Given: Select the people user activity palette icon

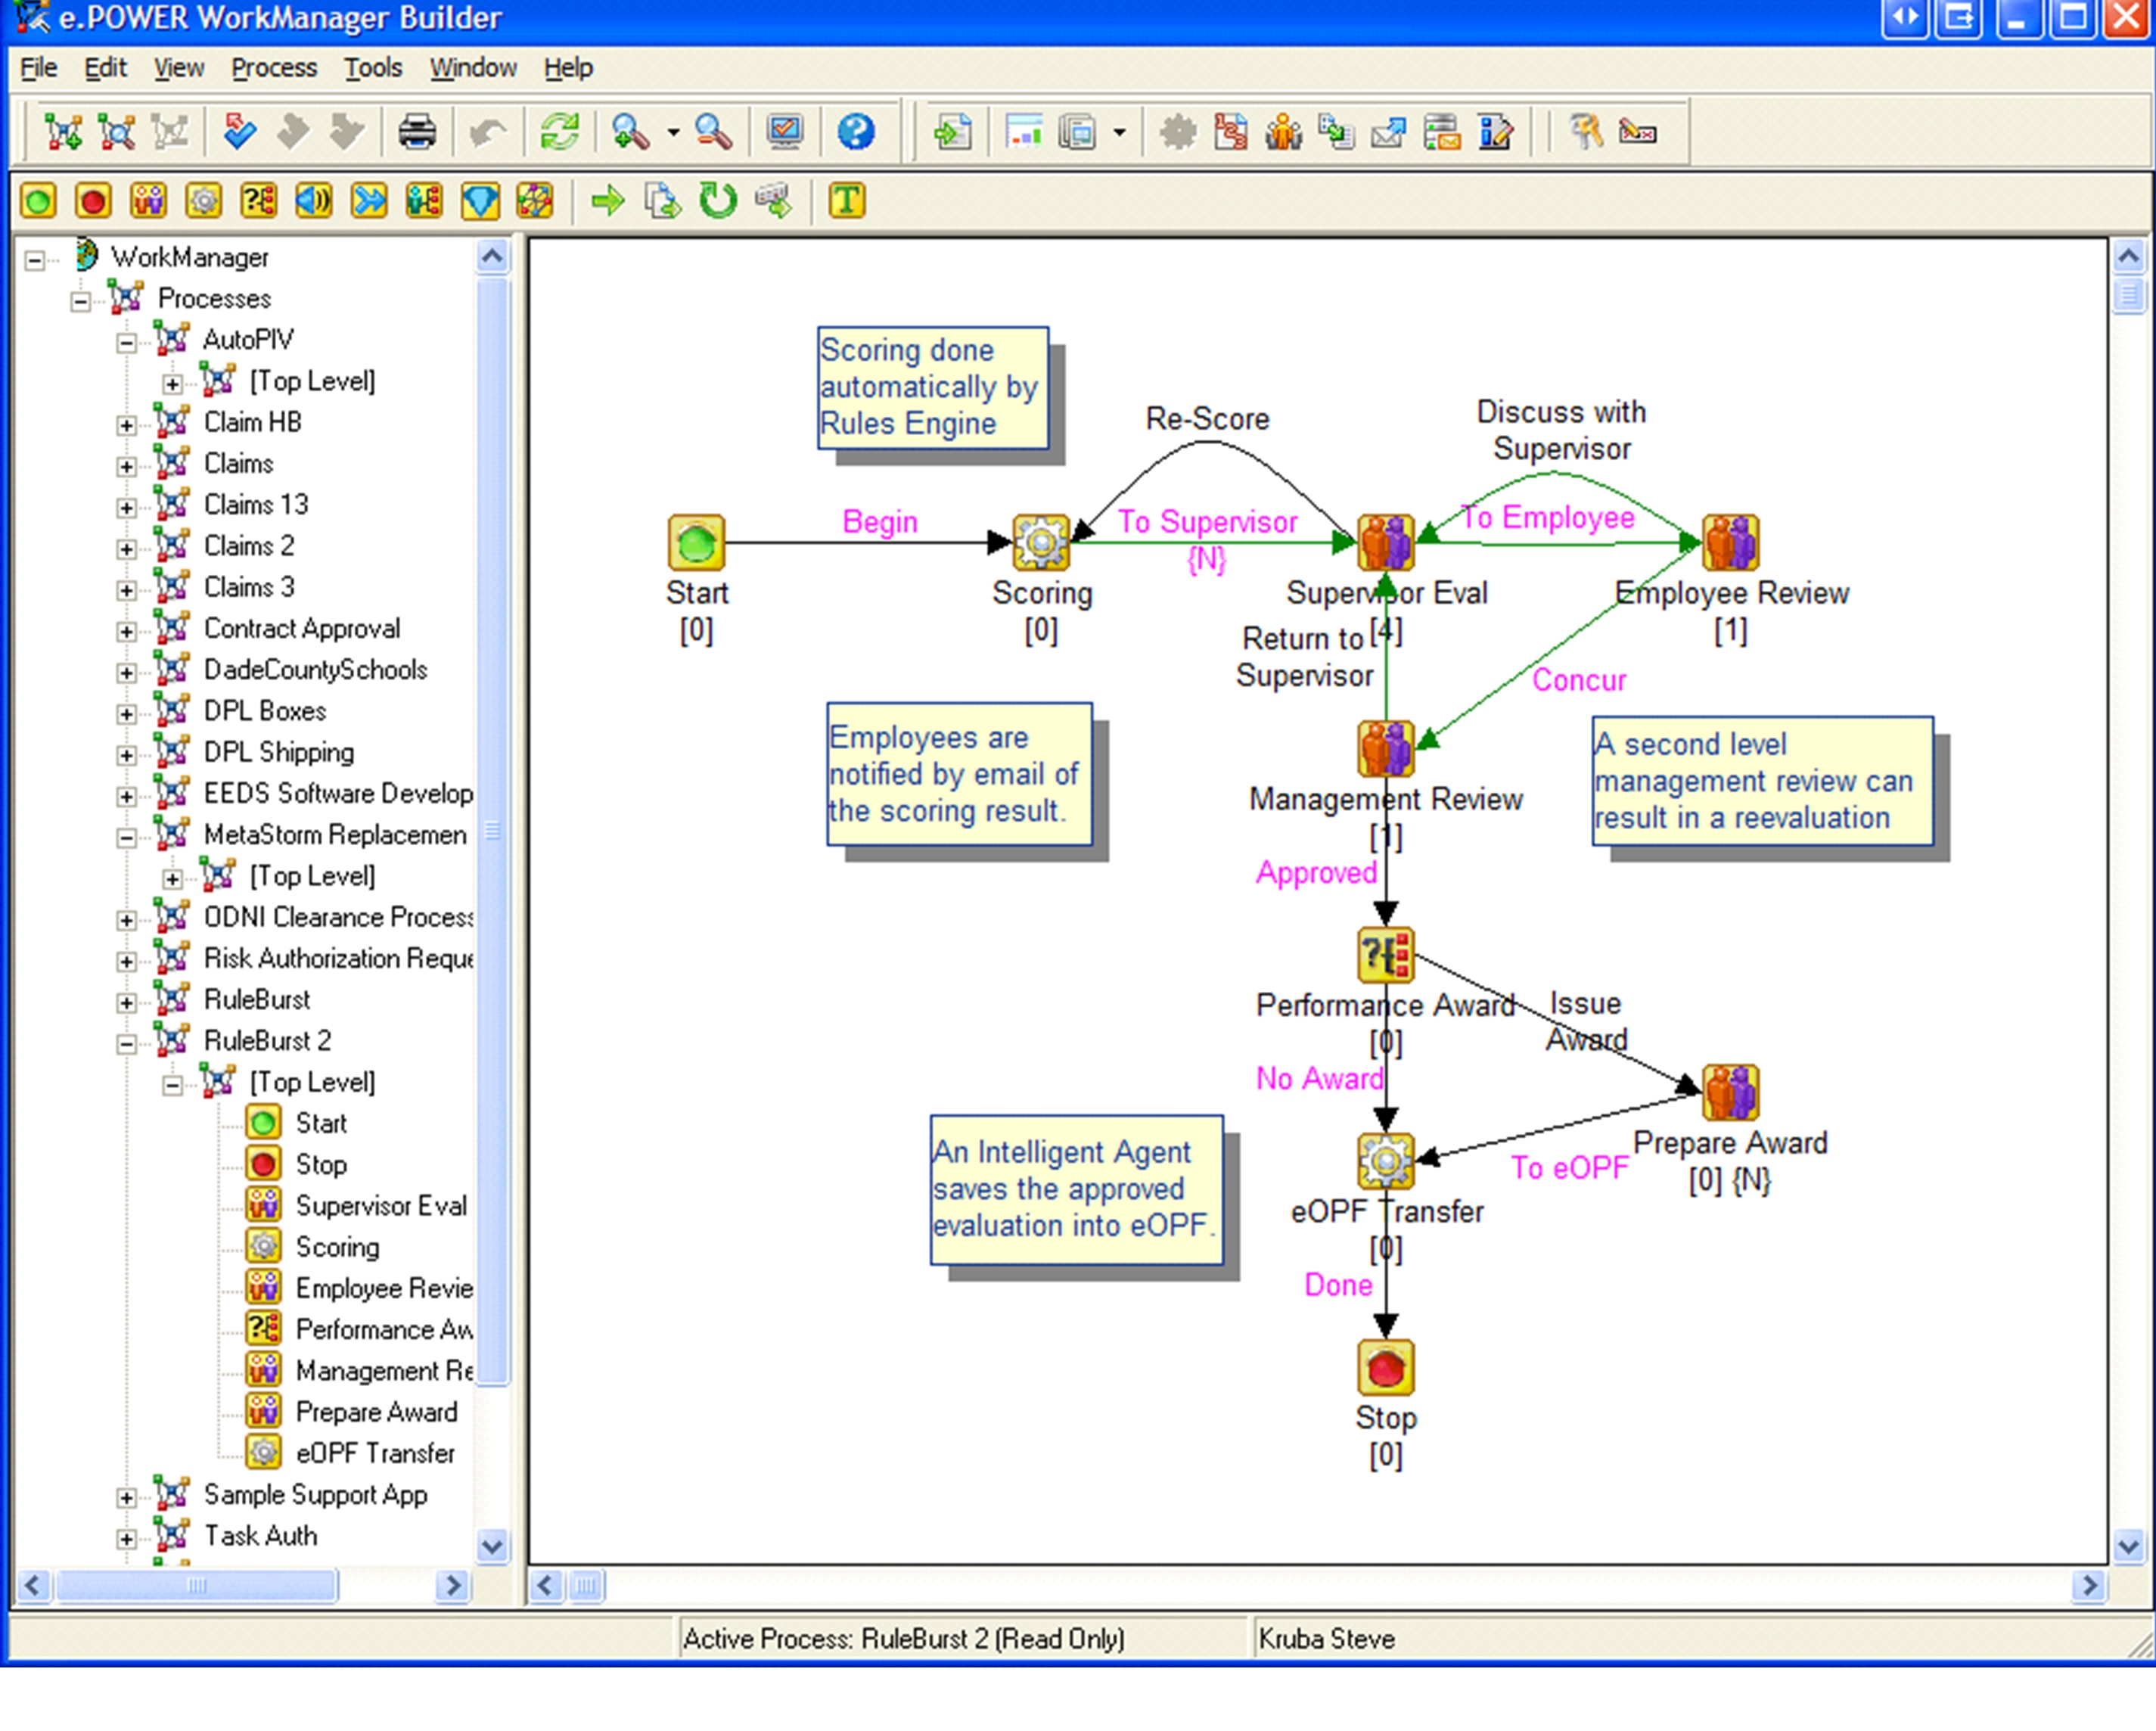Looking at the screenshot, I should coord(148,202).
